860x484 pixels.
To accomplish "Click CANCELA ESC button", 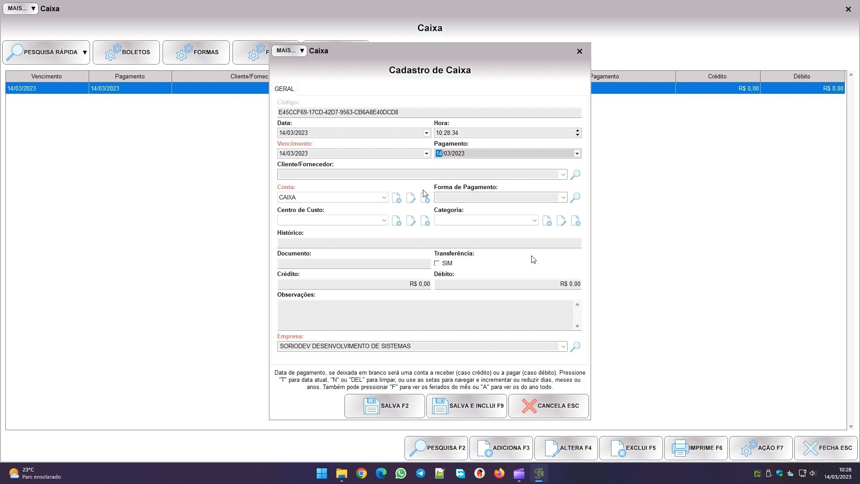I will tap(549, 406).
